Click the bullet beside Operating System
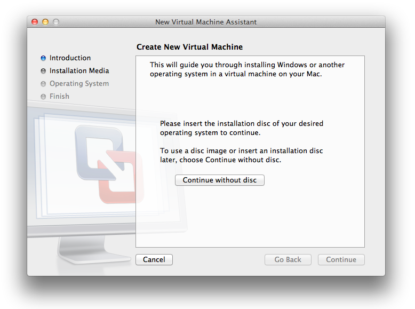The height and width of the screenshot is (309, 415). coord(43,84)
